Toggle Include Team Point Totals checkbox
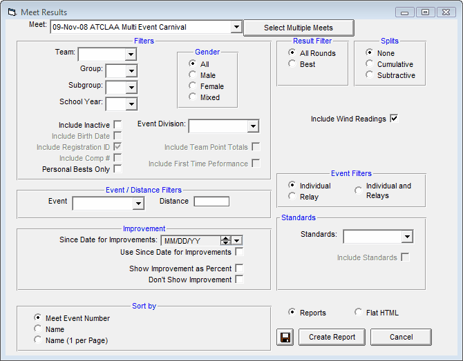463x361 pixels. [256, 146]
